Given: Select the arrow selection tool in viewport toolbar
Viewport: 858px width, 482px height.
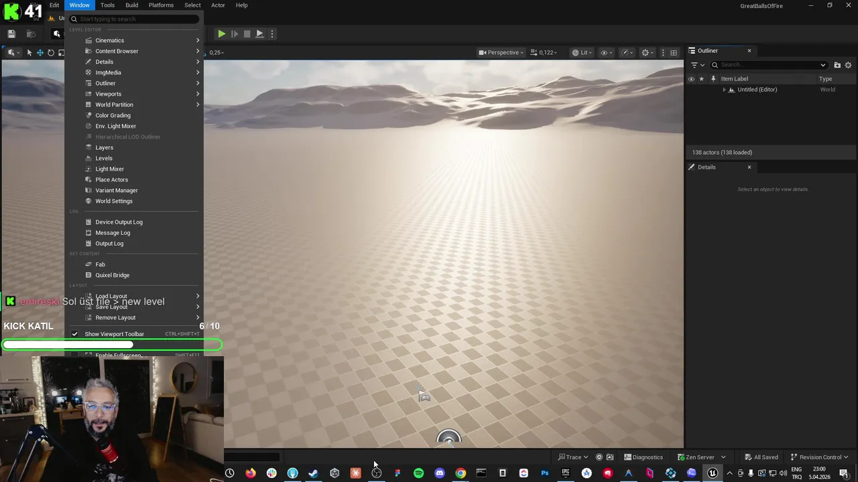Looking at the screenshot, I should click(x=29, y=52).
